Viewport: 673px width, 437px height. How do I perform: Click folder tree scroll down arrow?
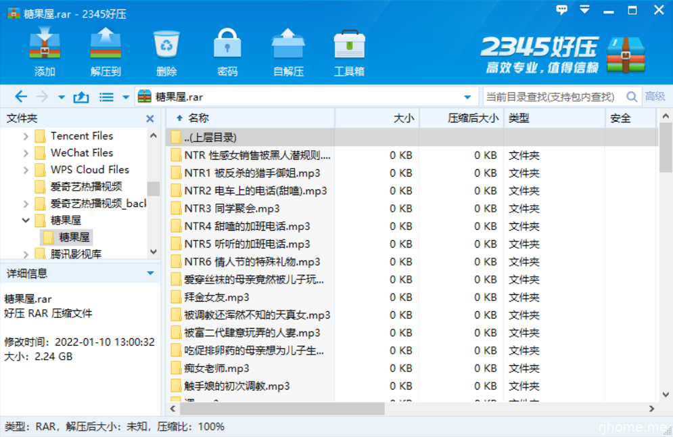point(154,252)
